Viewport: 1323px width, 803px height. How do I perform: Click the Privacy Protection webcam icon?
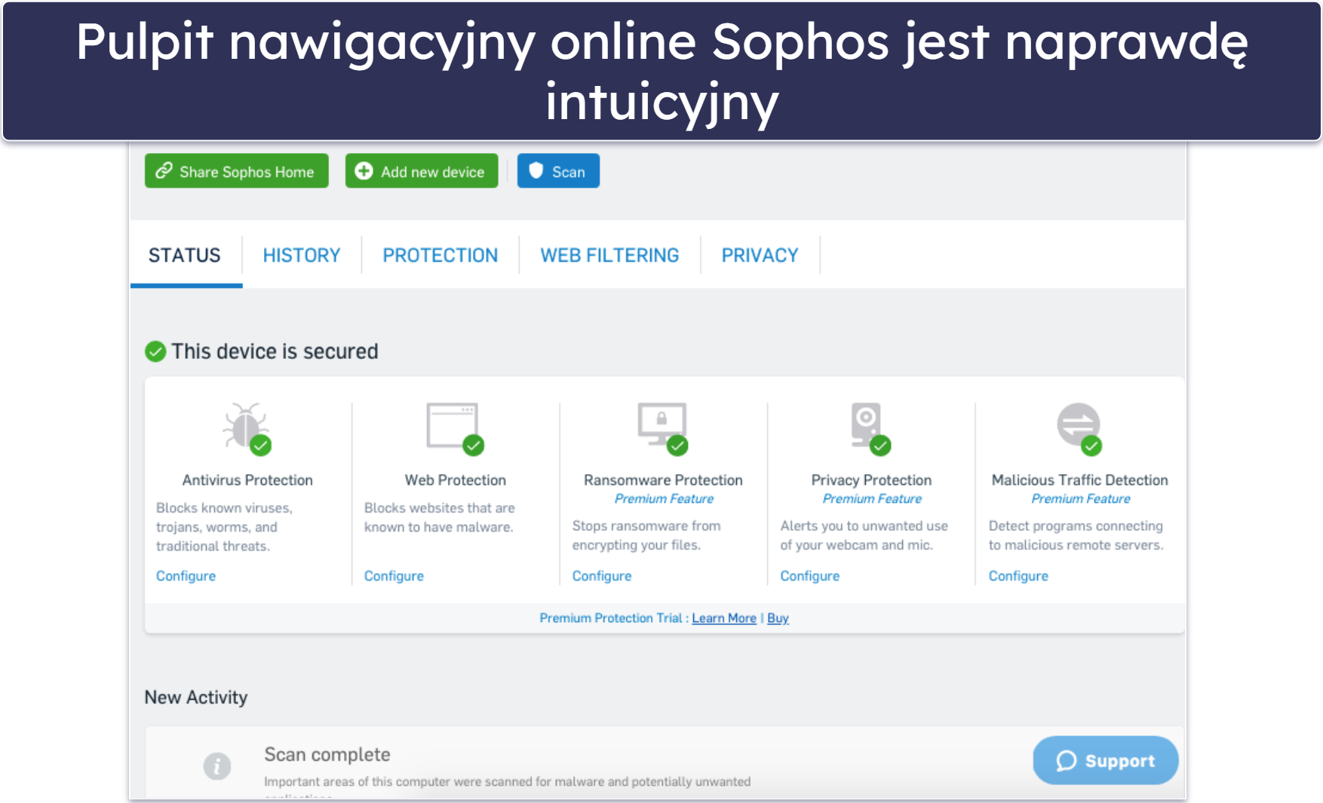(x=870, y=428)
